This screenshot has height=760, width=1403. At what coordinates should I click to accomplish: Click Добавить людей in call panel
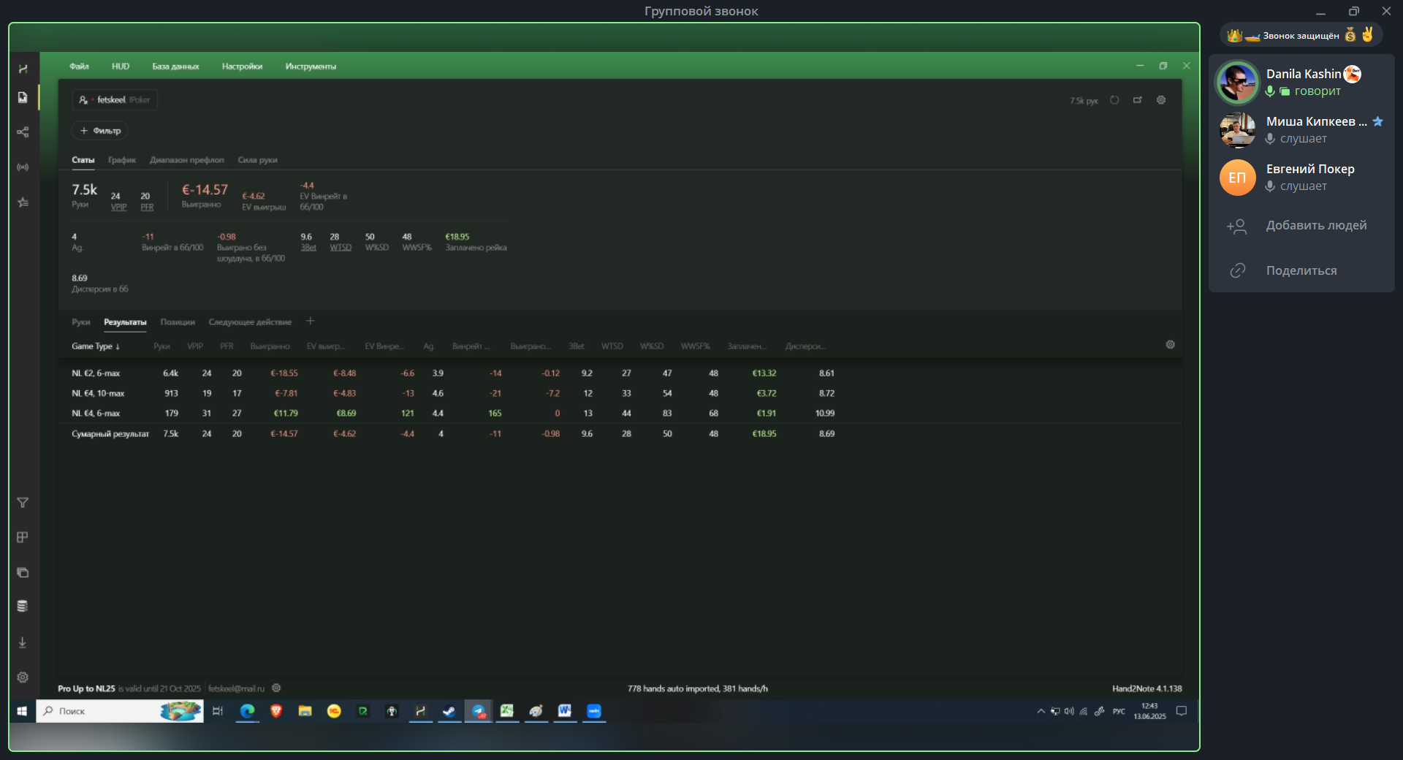[1301, 226]
